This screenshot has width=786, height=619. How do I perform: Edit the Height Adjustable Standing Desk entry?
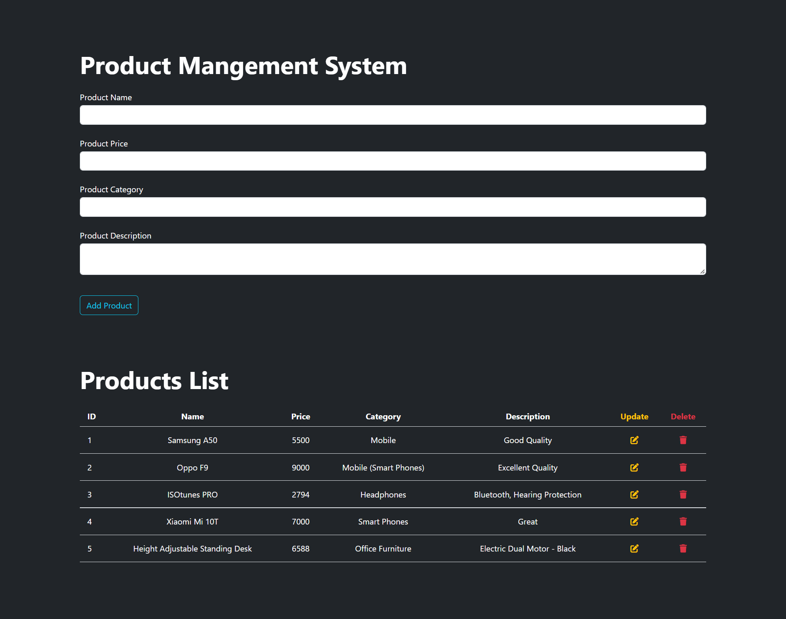click(x=634, y=549)
